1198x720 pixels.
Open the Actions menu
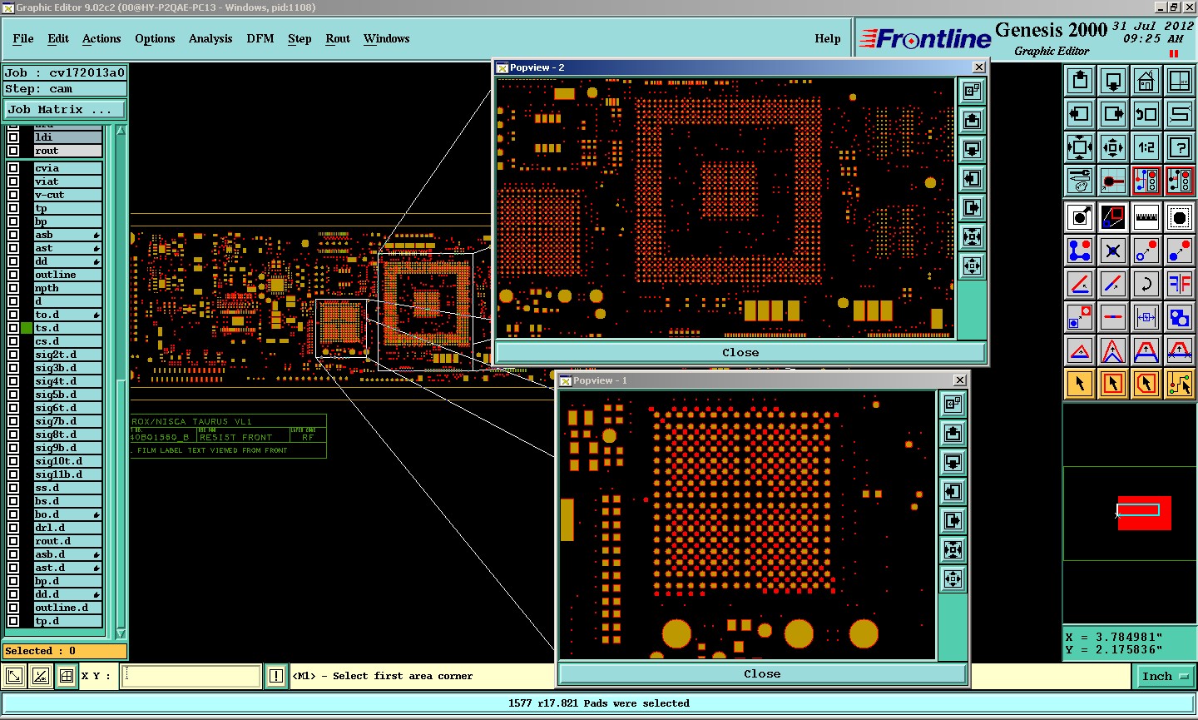click(x=101, y=38)
